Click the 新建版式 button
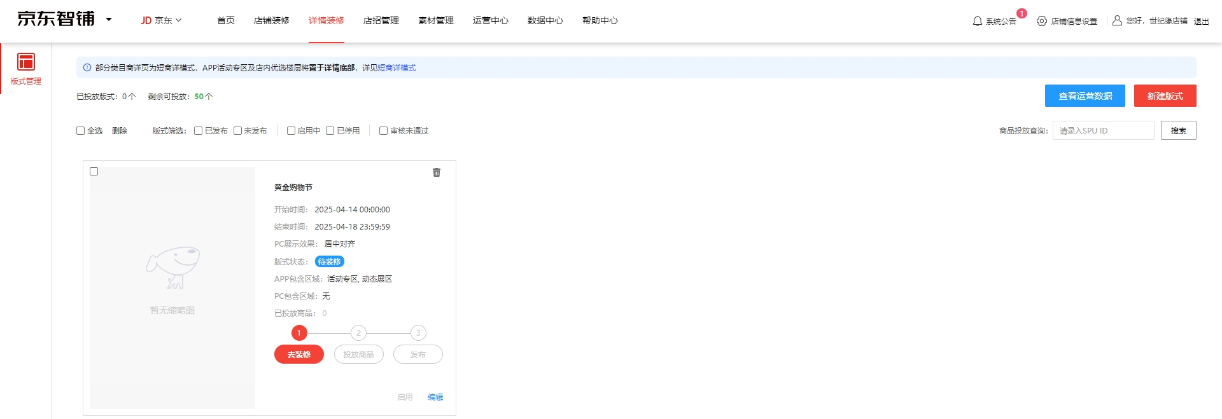Image resolution: width=1222 pixels, height=419 pixels. (x=1165, y=96)
